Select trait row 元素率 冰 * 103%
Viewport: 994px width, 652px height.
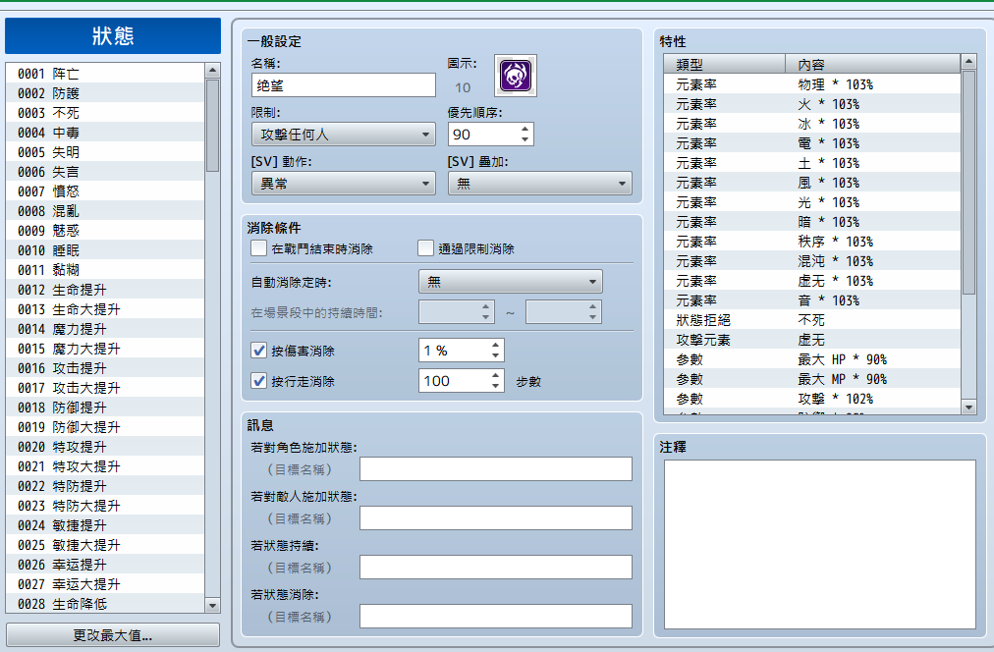[812, 124]
